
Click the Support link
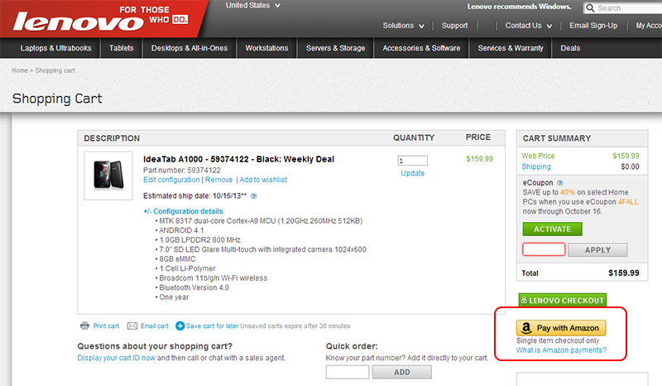coord(454,26)
